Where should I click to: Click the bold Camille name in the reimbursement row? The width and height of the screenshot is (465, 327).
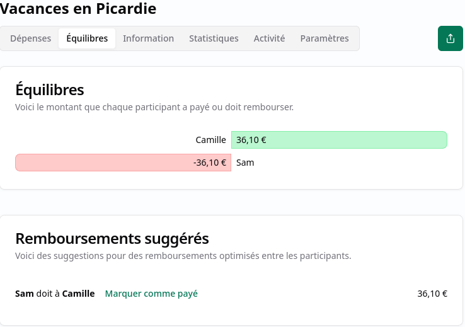(78, 294)
